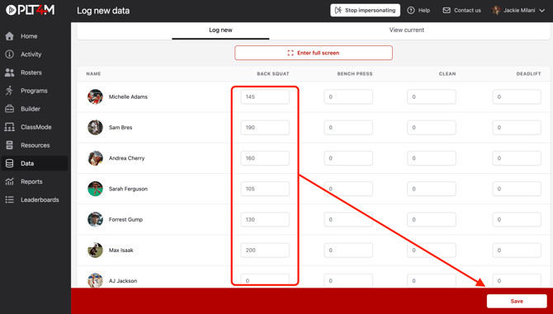Switch to the Log new tab
This screenshot has height=314, width=553.
220,30
